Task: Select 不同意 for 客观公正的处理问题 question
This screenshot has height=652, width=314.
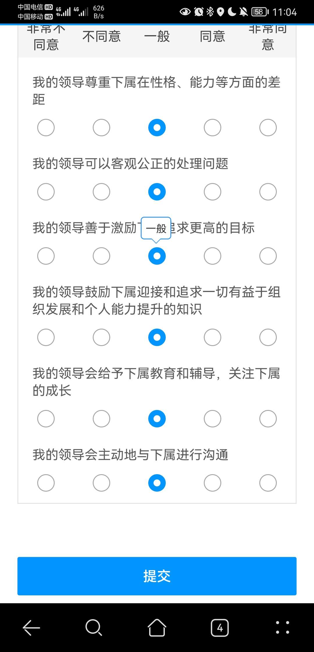Action: click(x=101, y=192)
